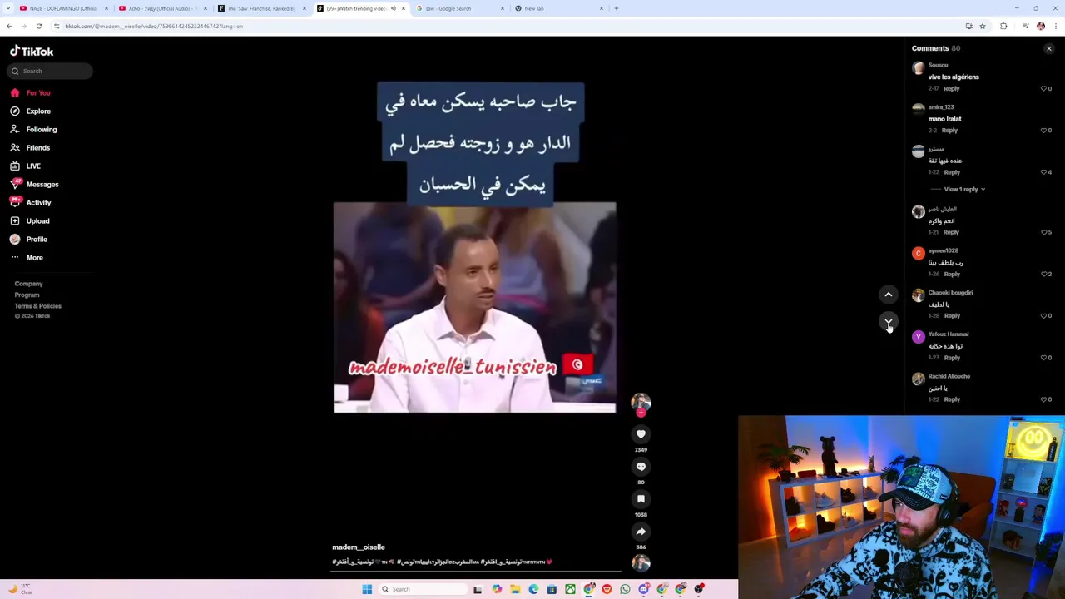Go to the next video with down arrow
This screenshot has width=1065, height=599.
[x=889, y=321]
